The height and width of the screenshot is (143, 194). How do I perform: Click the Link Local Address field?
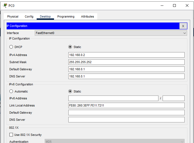point(126,105)
